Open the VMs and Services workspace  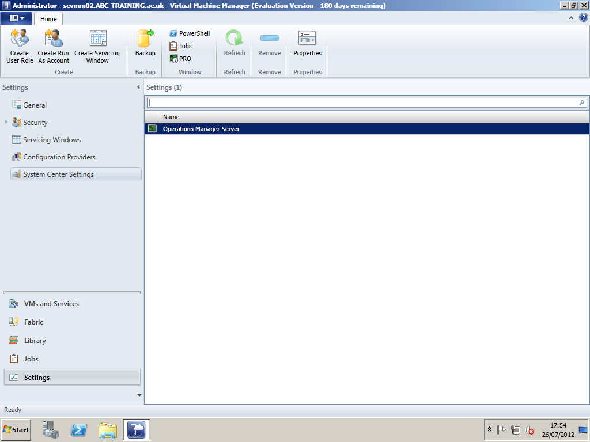(x=72, y=304)
